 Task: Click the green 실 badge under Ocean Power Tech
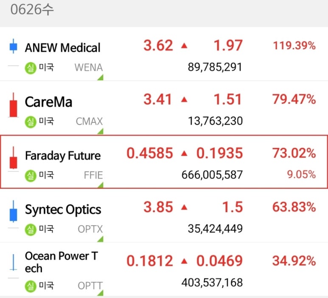31,286
